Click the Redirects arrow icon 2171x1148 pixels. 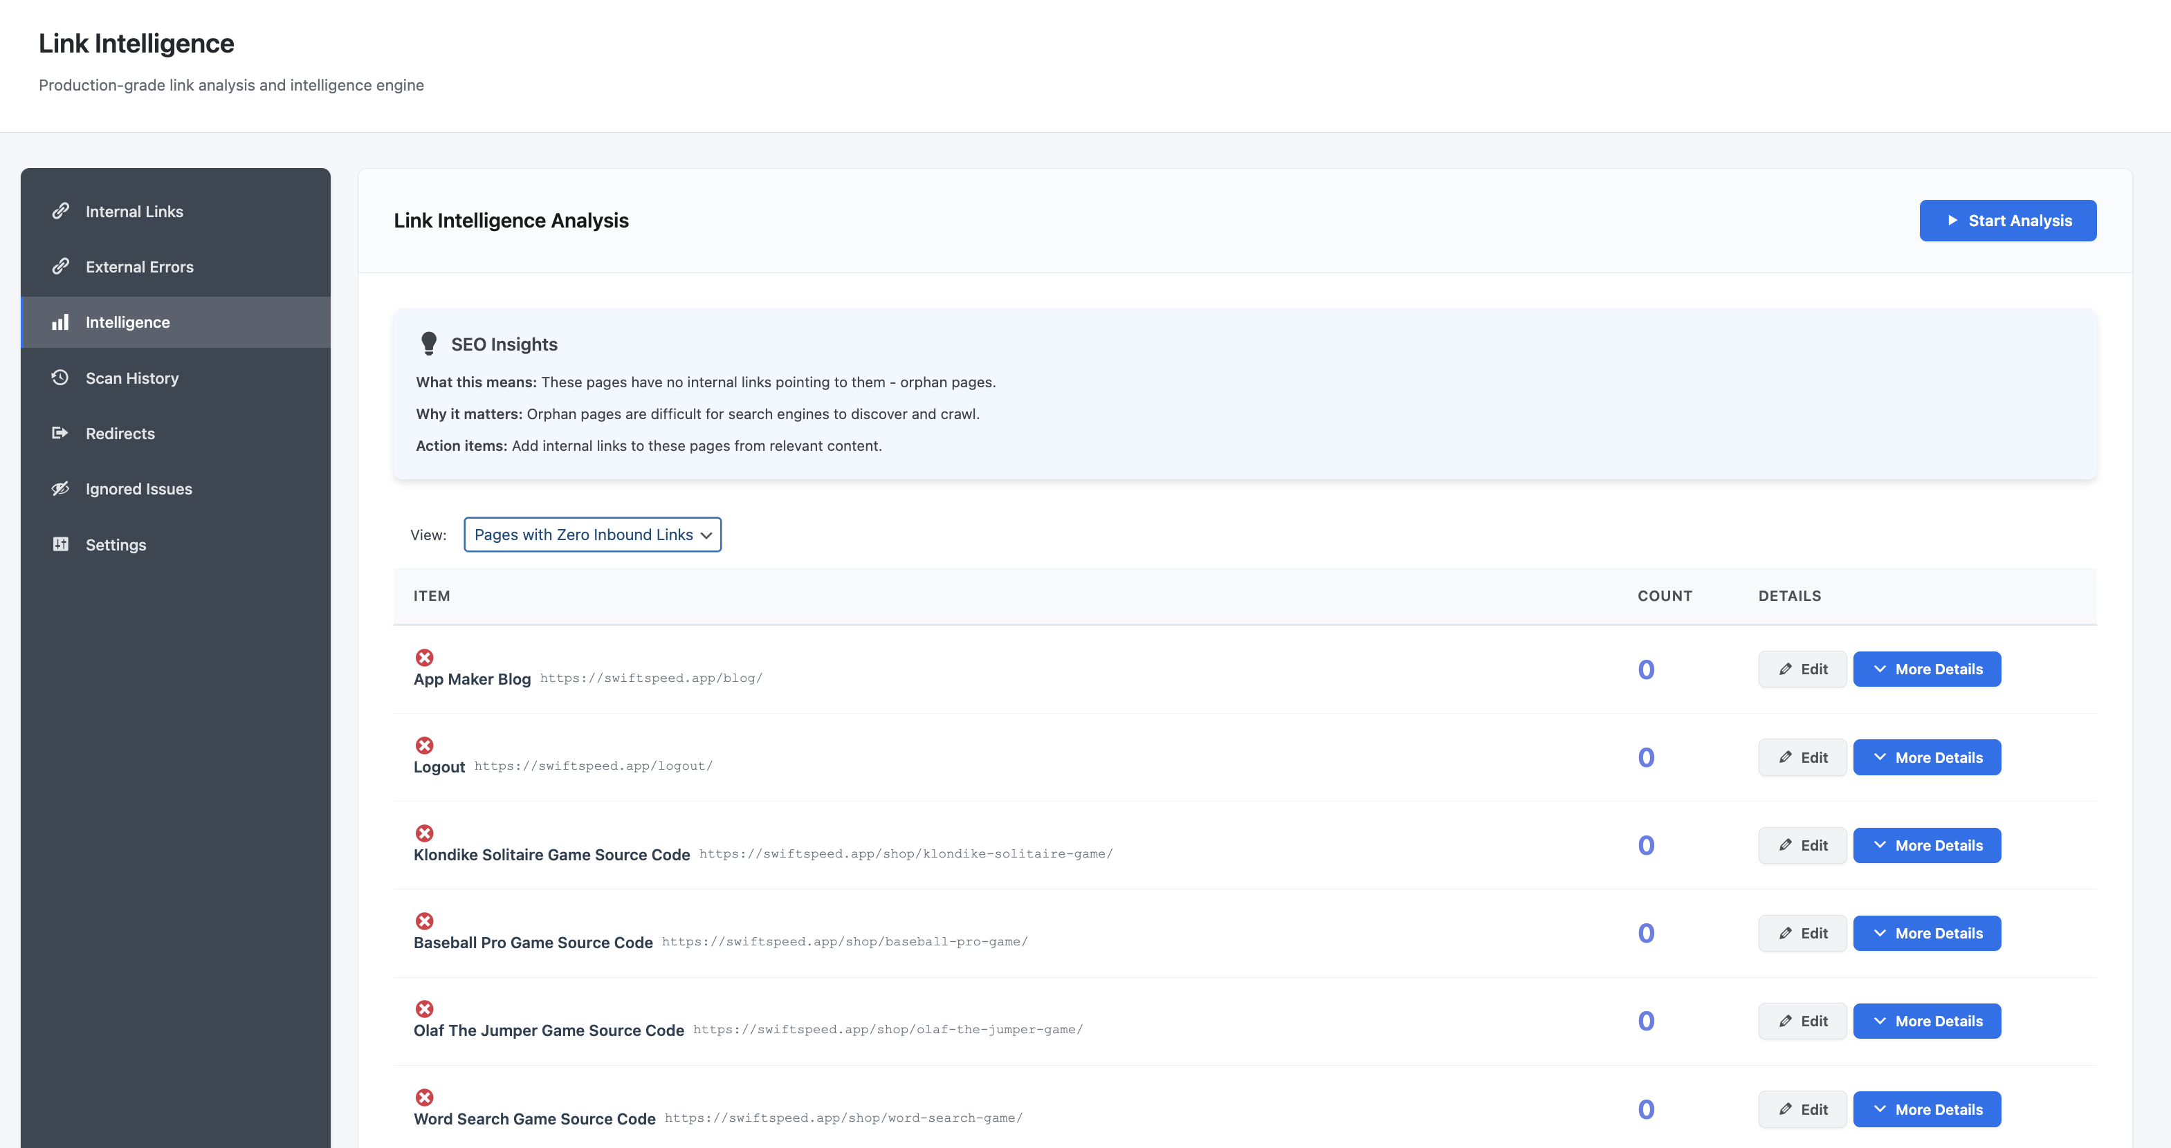tap(59, 433)
